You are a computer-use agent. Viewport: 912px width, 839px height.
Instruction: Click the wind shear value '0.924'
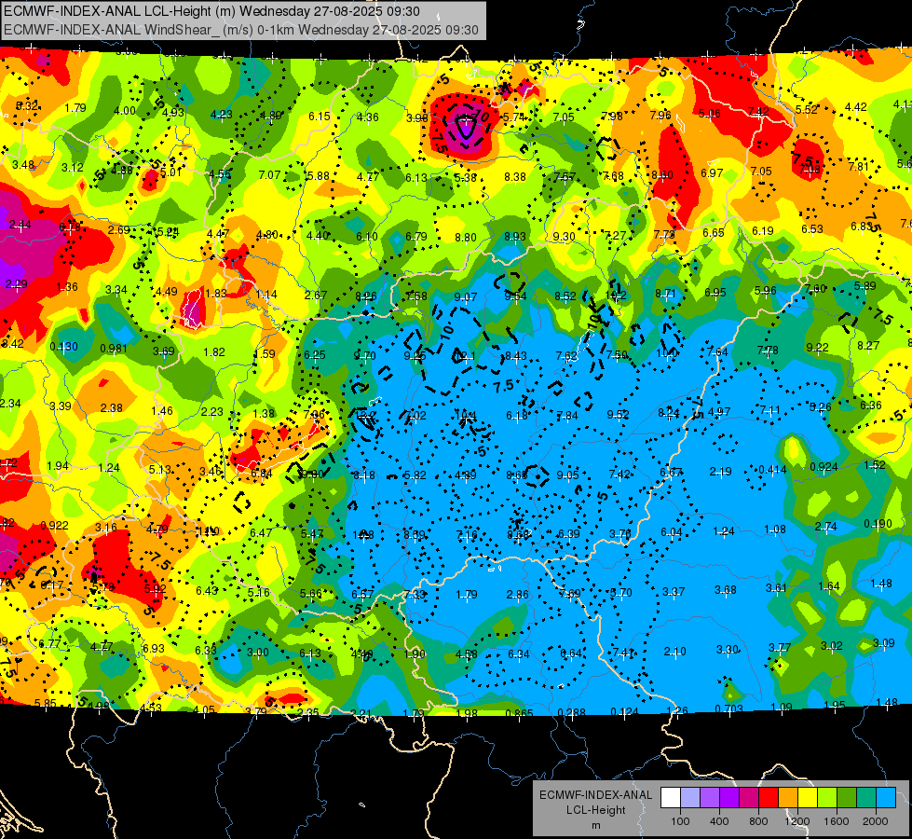824,467
